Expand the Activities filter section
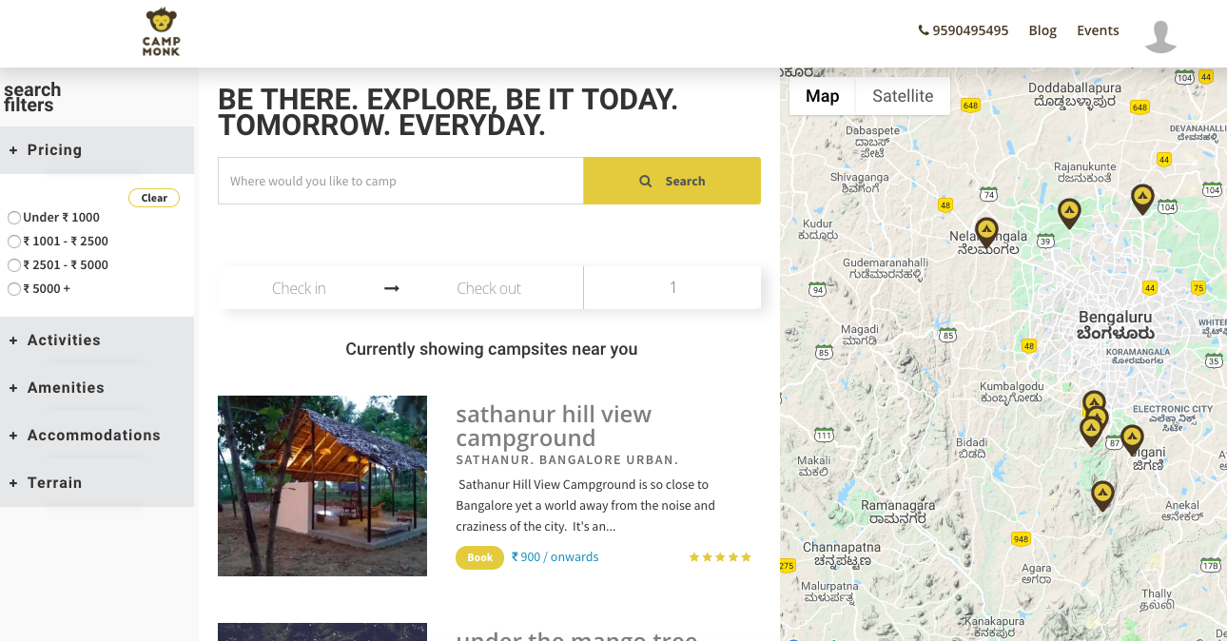Viewport: 1227px width, 641px height. [x=64, y=340]
